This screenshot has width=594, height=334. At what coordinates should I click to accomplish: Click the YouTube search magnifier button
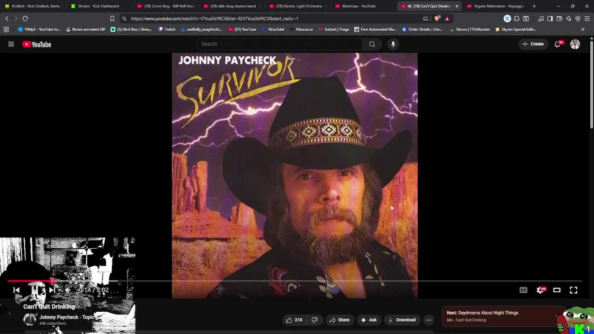[372, 44]
